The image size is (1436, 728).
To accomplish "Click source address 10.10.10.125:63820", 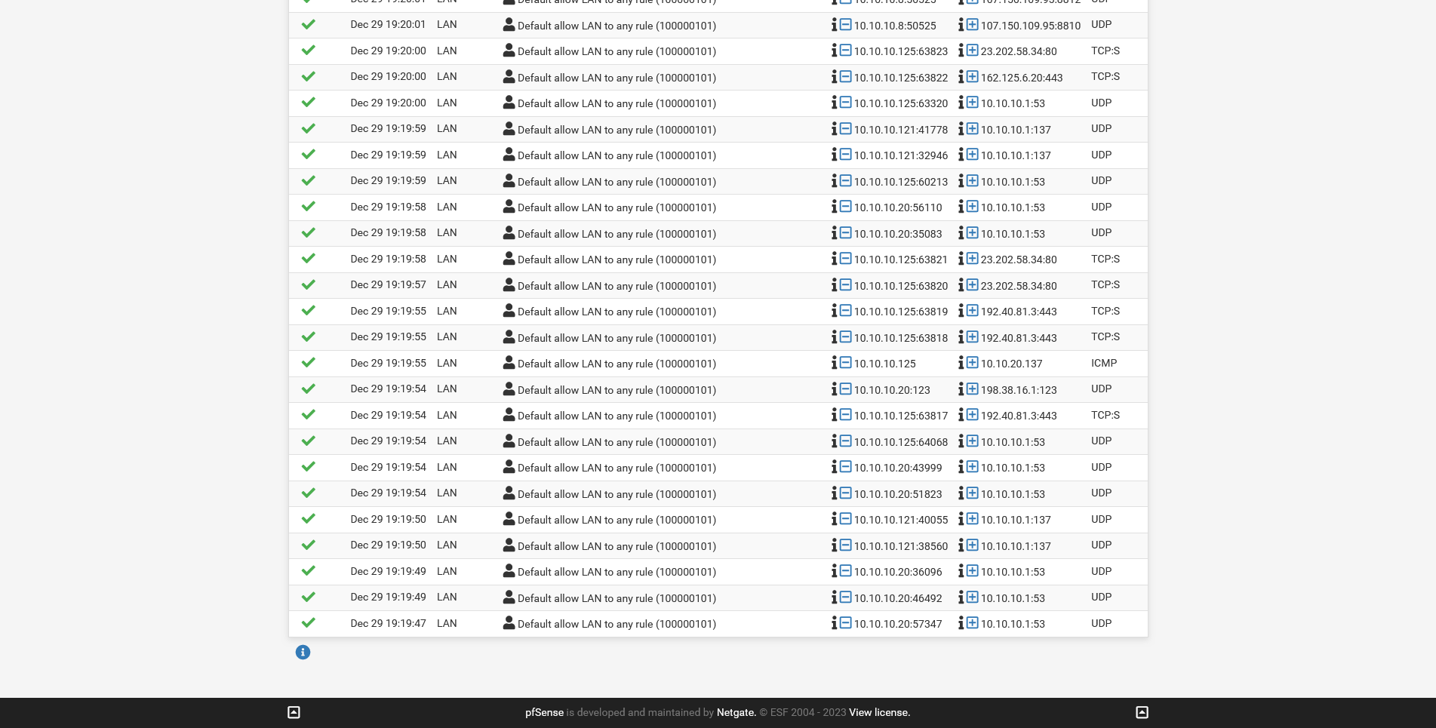I will tap(901, 286).
